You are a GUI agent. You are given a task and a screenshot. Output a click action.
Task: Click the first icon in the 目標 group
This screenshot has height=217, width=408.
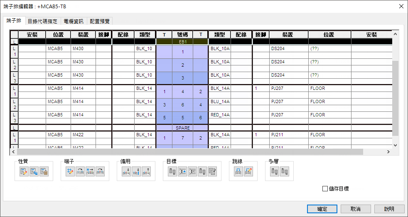pos(172,171)
